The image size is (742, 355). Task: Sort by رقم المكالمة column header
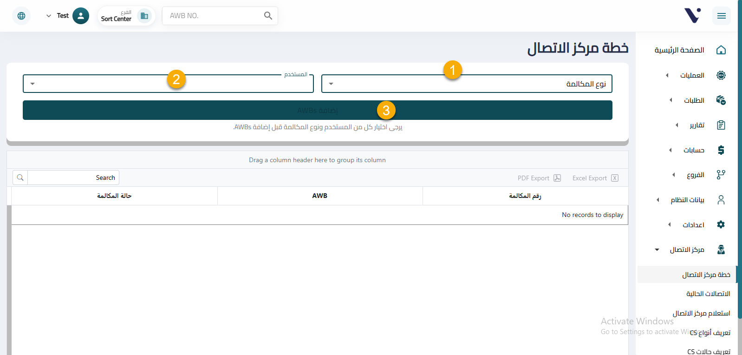(525, 196)
